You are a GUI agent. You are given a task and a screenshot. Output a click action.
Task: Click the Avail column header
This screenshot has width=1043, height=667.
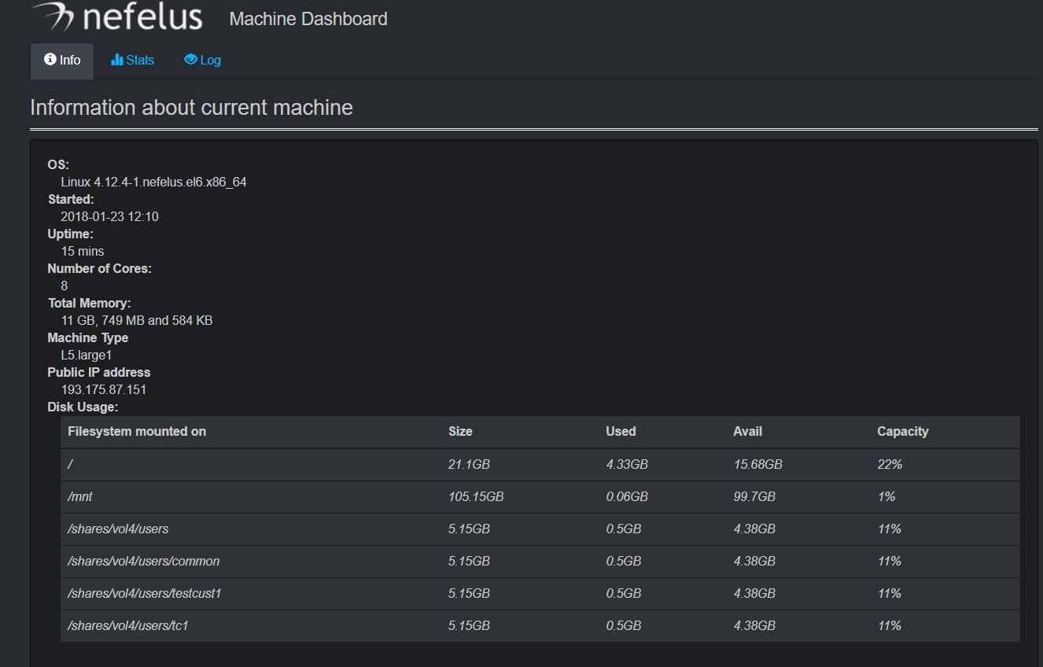(x=747, y=431)
